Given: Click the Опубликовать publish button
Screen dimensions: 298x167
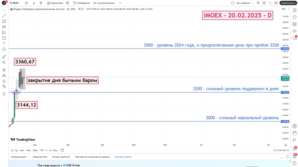Looking at the screenshot, I should click(288, 3).
